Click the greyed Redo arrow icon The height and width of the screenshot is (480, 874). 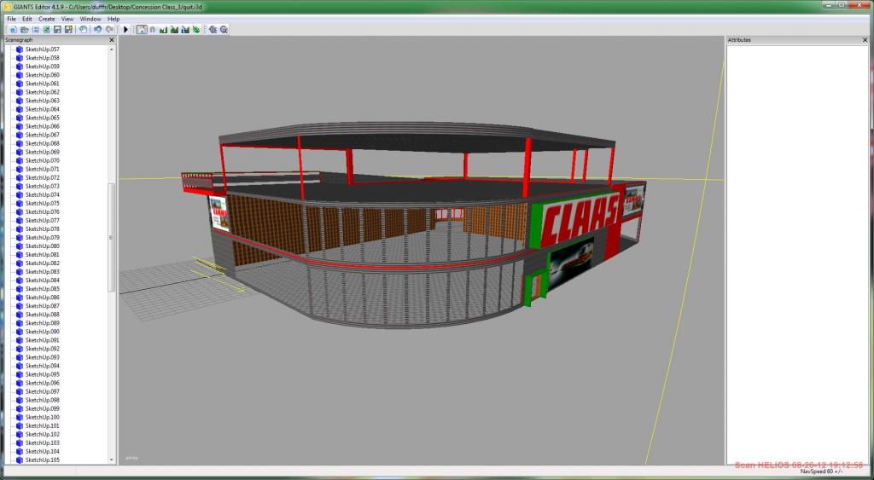click(109, 30)
